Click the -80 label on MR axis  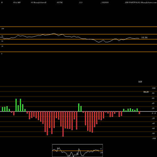coord(153,133)
